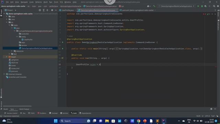
Task: Open the VCS menu
Action: (61, 2)
